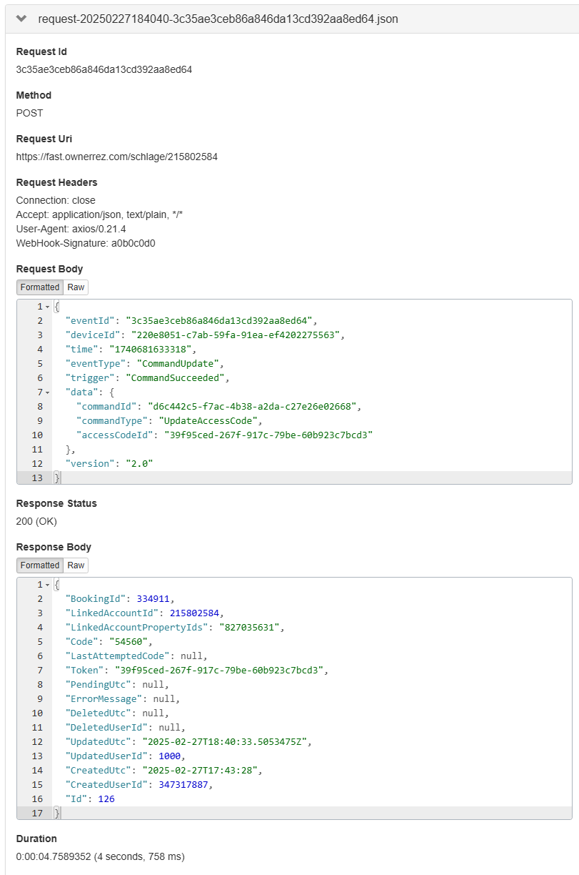Screen dimensions: 579x875
Task: Collapse the request panel using the header chevron
Action: click(x=21, y=19)
